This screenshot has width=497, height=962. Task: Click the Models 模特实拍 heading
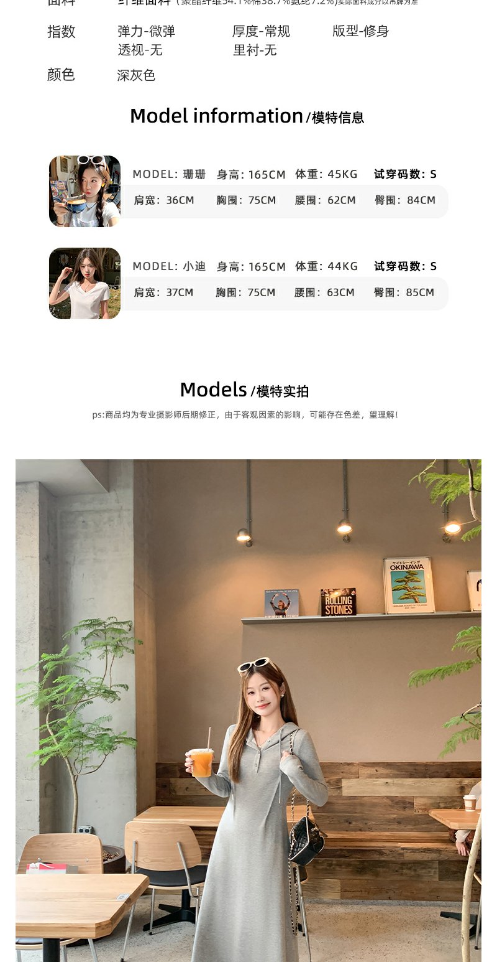[244, 390]
